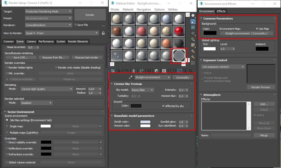Collapse the Corona Sky Texmap rollout
The image size is (281, 168).
click(x=129, y=83)
